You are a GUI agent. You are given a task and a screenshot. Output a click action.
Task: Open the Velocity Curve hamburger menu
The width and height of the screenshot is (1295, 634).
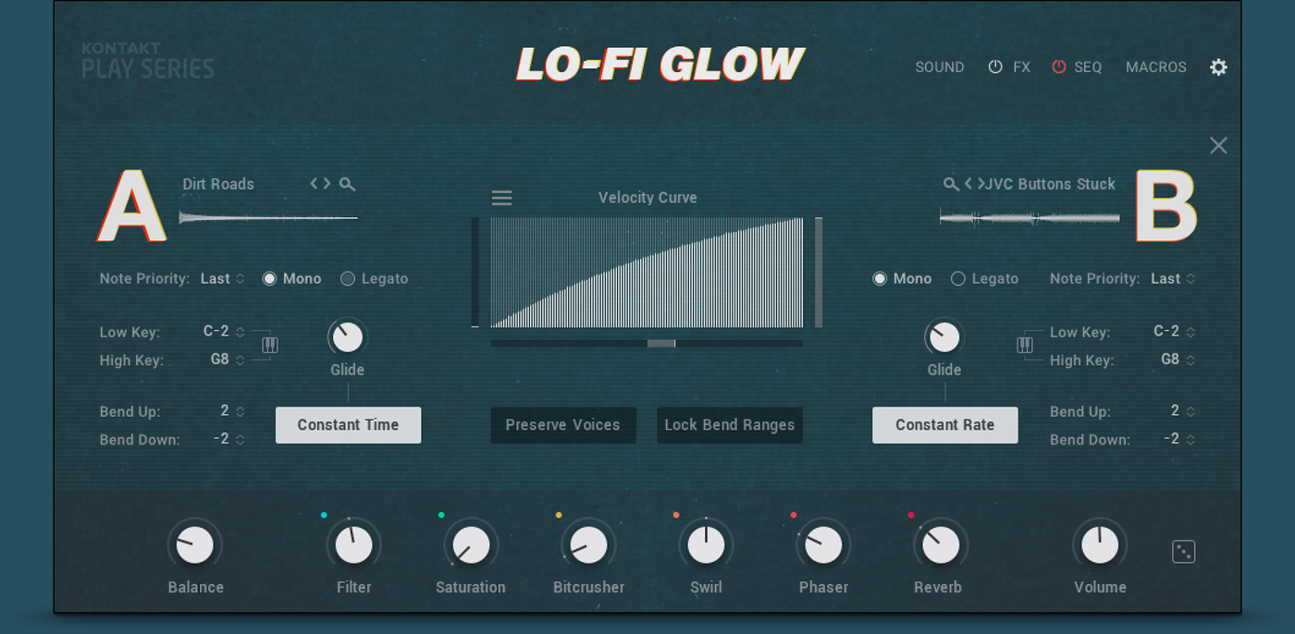click(501, 198)
